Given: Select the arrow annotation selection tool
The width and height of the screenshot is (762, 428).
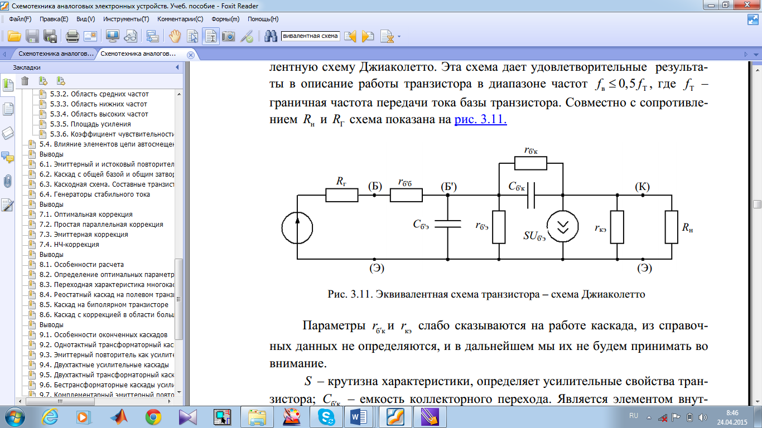Looking at the screenshot, I should (x=193, y=37).
